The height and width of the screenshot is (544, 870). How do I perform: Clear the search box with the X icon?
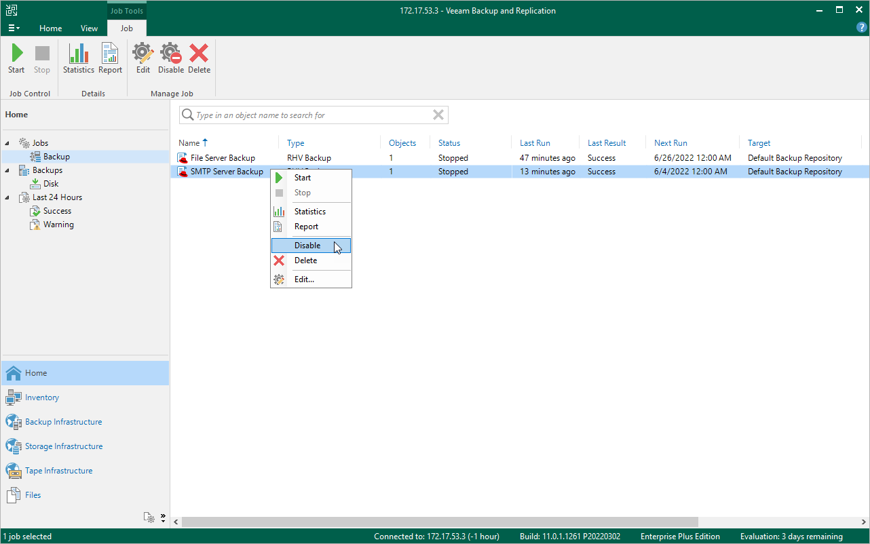pos(438,115)
